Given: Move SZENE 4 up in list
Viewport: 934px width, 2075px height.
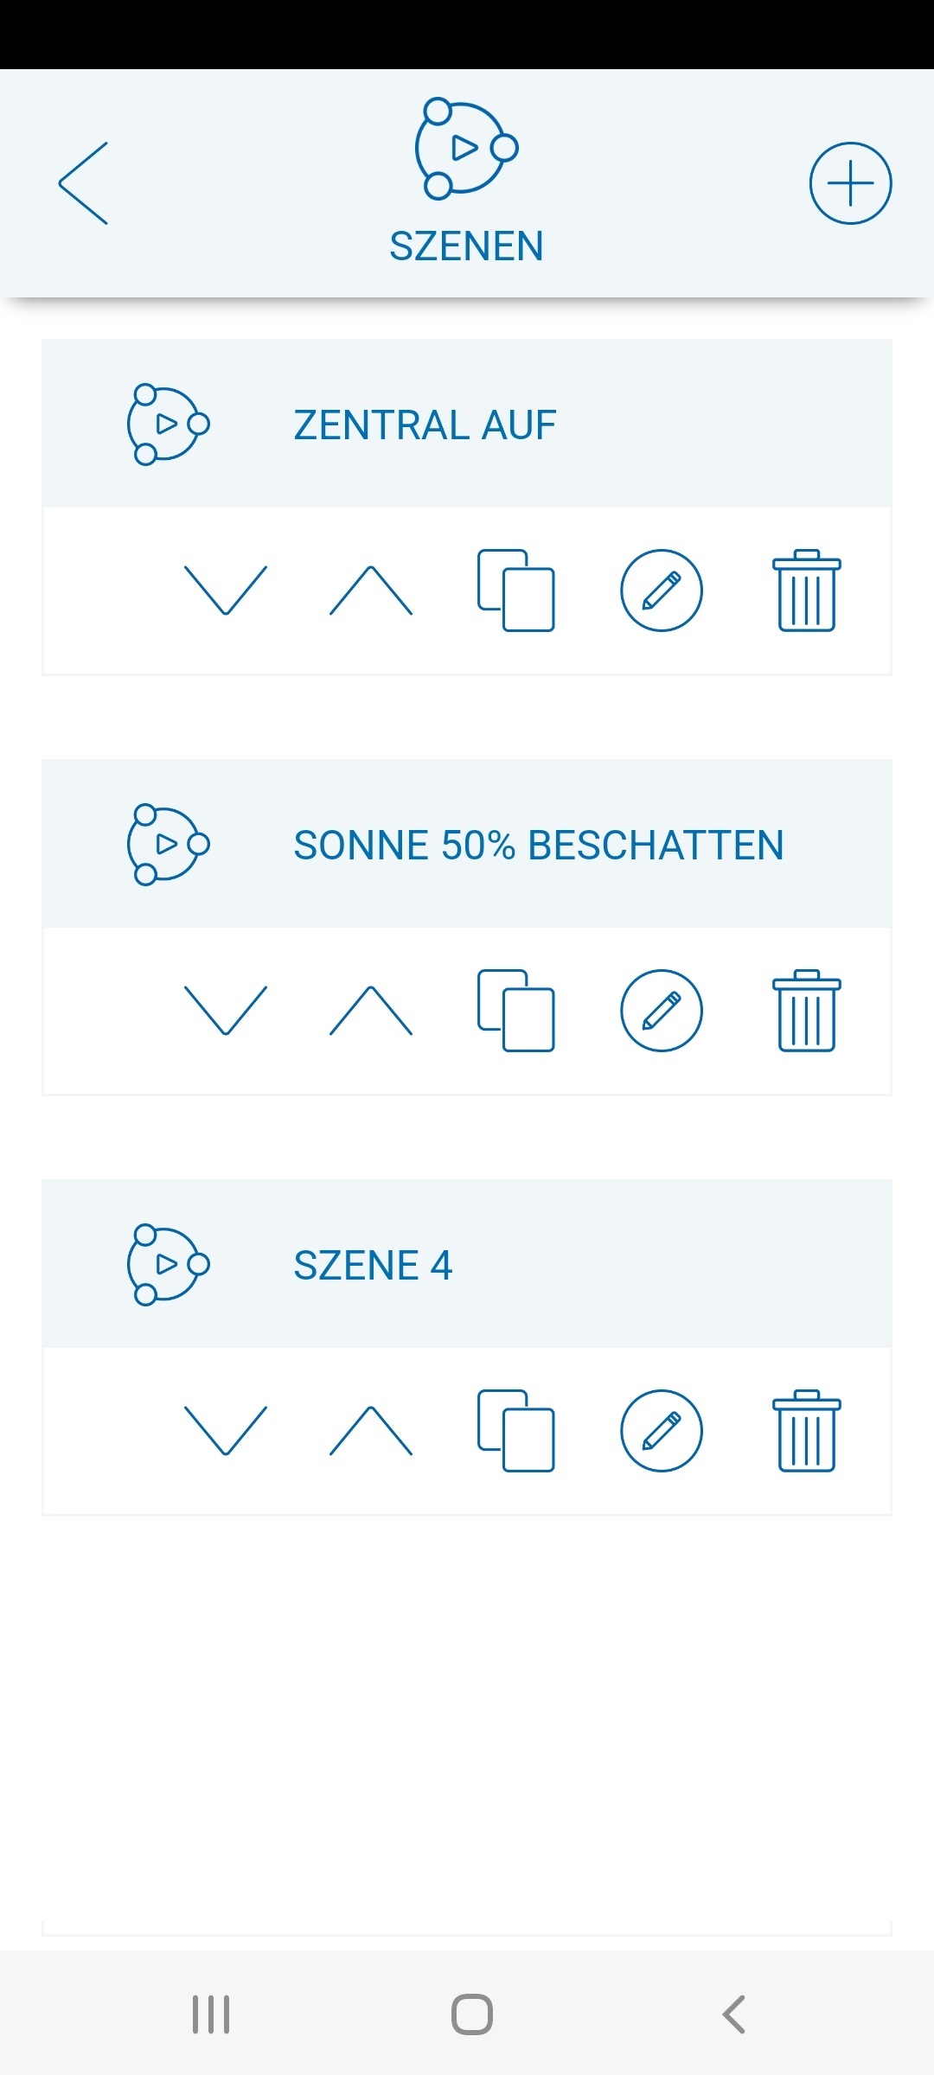Looking at the screenshot, I should (x=371, y=1431).
